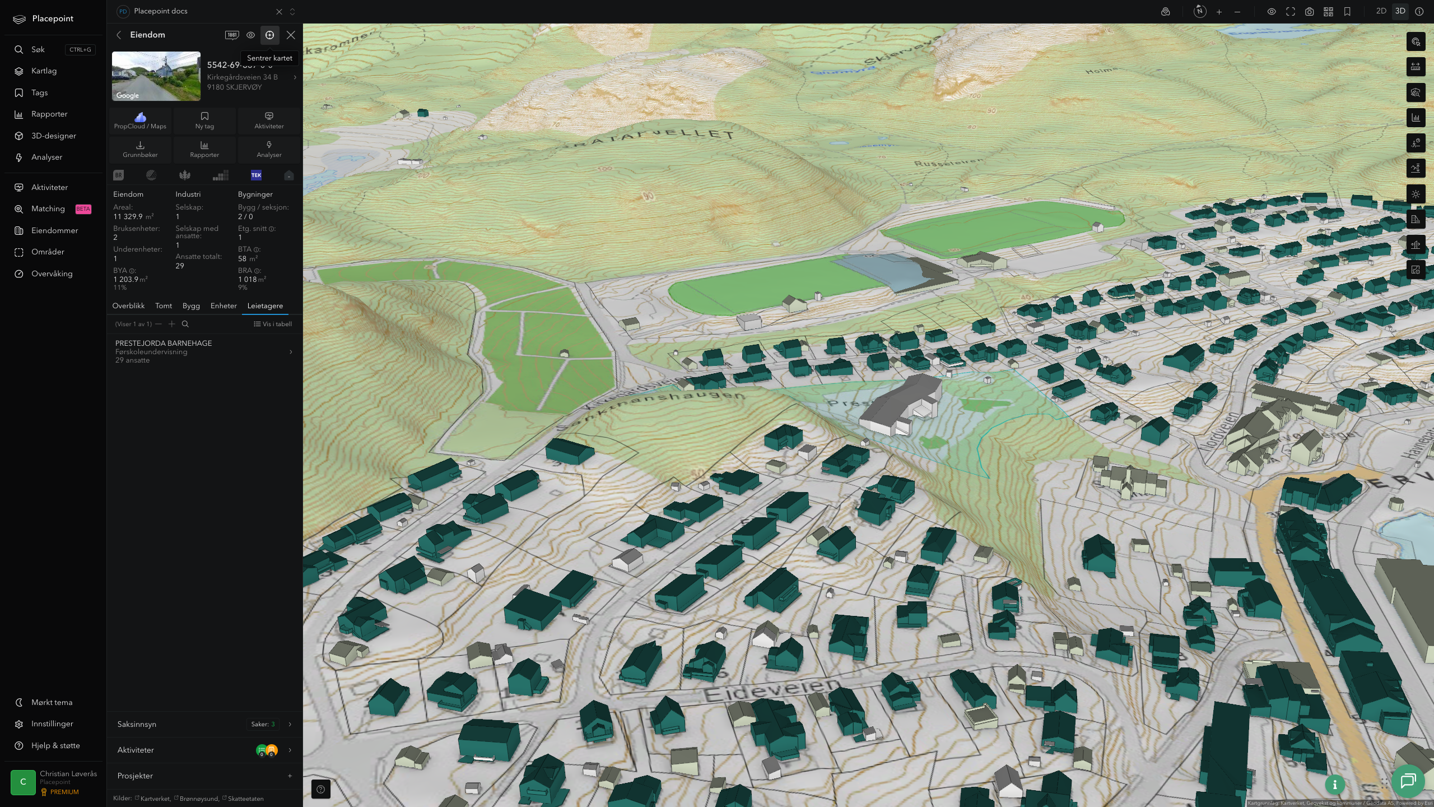
Task: Toggle map visibility eye in top toolbar
Action: coord(1272,12)
